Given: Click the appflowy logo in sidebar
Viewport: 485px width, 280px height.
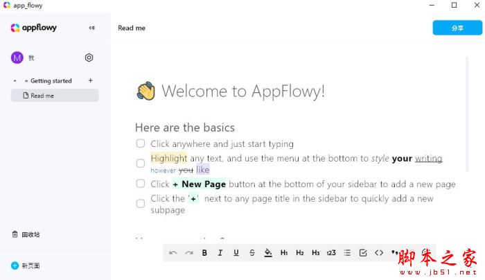Looking at the screenshot, I should (34, 28).
